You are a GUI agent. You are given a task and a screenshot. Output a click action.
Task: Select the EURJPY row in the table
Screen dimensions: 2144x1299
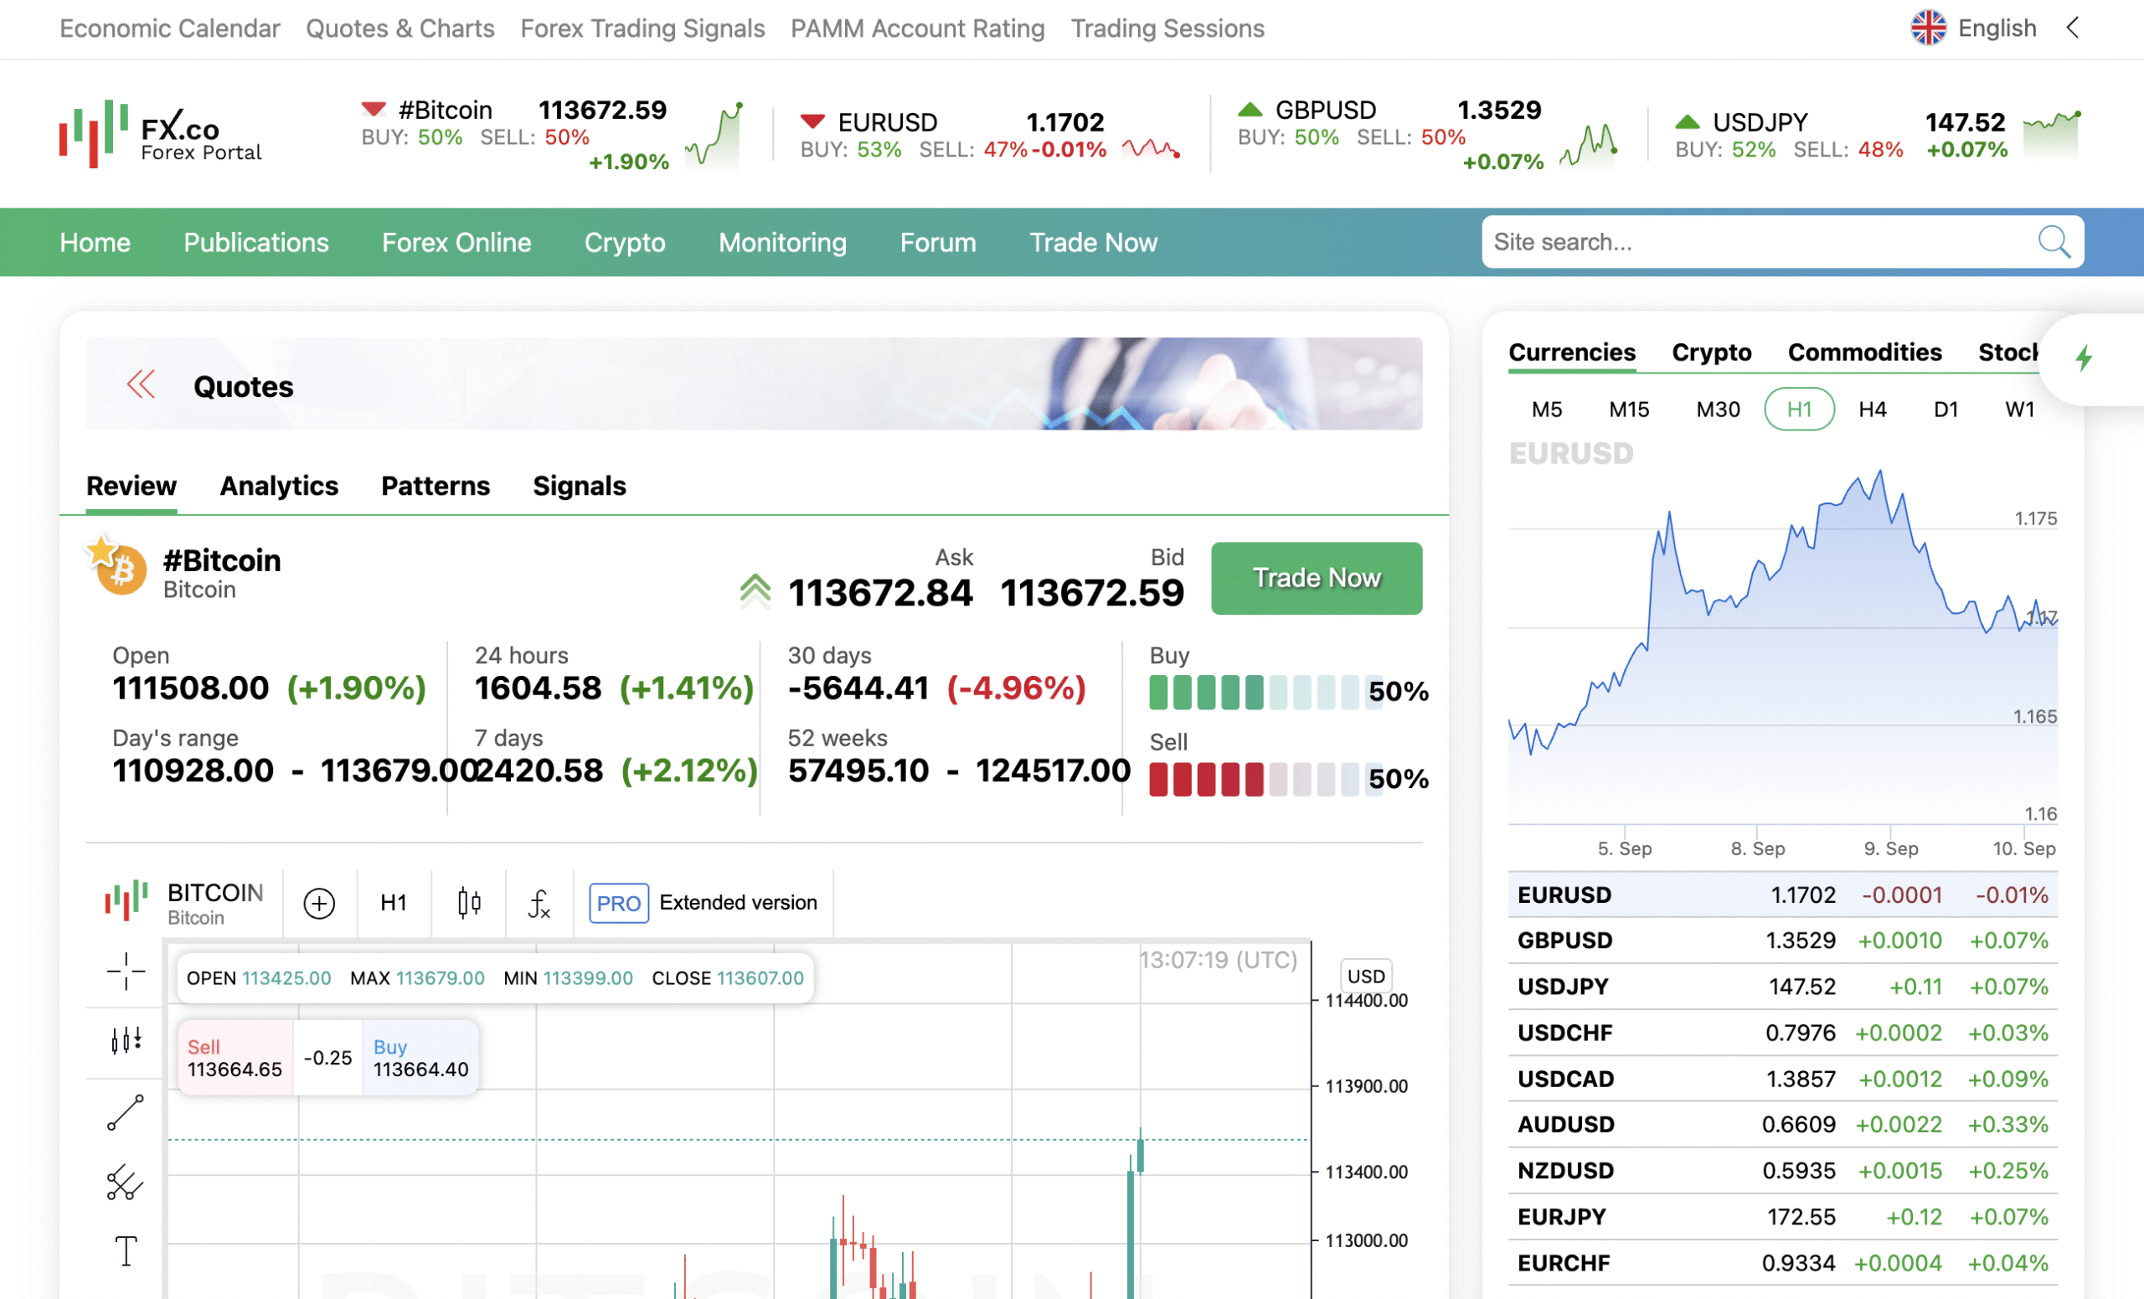pyautogui.click(x=1782, y=1216)
